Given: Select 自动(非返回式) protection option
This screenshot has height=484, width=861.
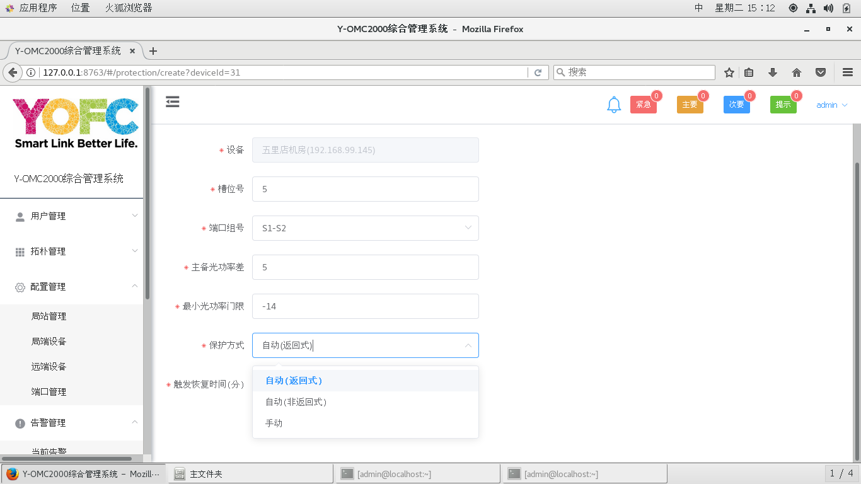Looking at the screenshot, I should (x=296, y=402).
